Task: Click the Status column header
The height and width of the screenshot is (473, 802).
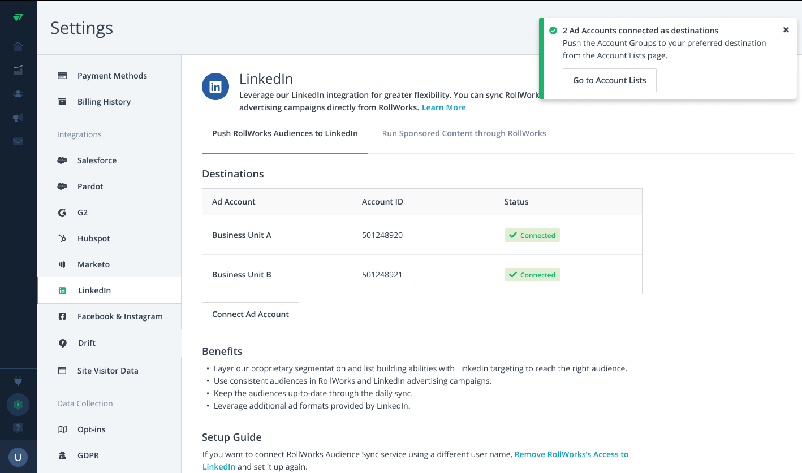Action: click(x=516, y=202)
